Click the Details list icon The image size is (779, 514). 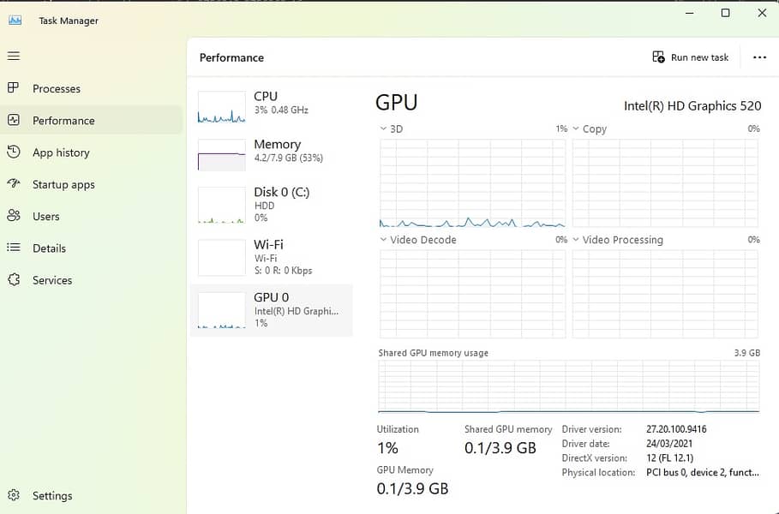(13, 248)
